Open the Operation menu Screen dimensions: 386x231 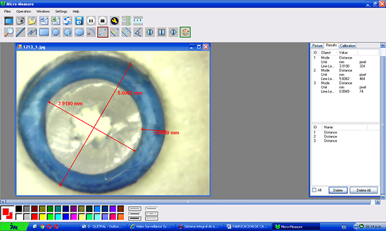tap(24, 12)
